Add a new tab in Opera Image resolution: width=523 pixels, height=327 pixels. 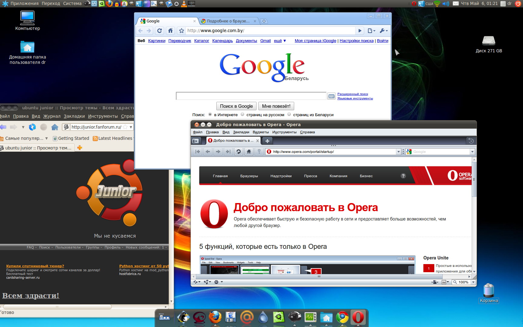coord(267,141)
